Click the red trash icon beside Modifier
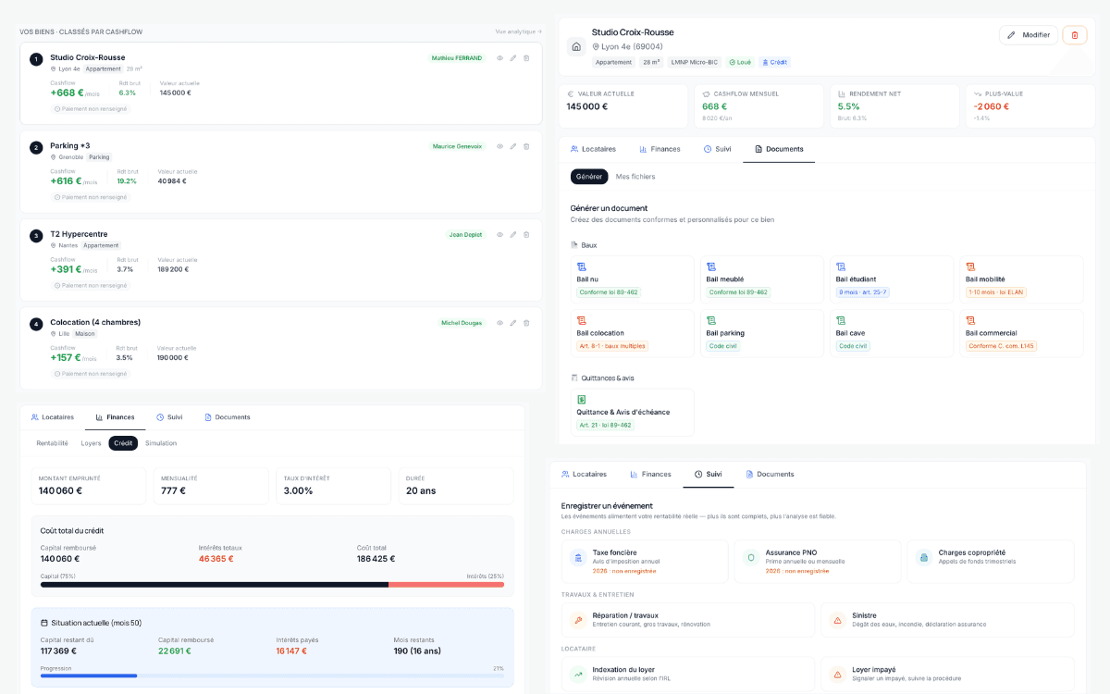 (x=1074, y=34)
